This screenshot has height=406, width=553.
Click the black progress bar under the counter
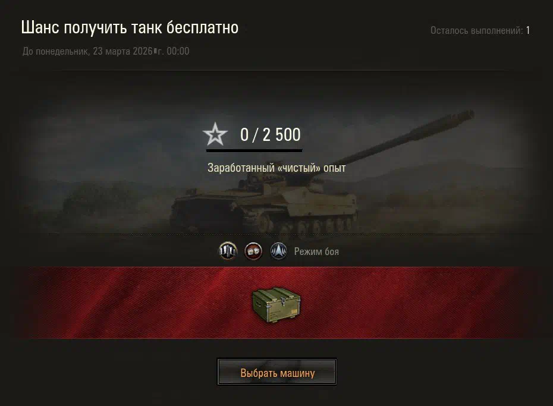click(x=254, y=151)
